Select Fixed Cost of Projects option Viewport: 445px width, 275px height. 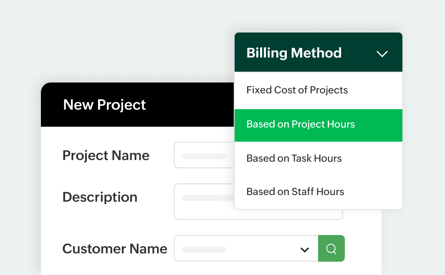pos(297,90)
